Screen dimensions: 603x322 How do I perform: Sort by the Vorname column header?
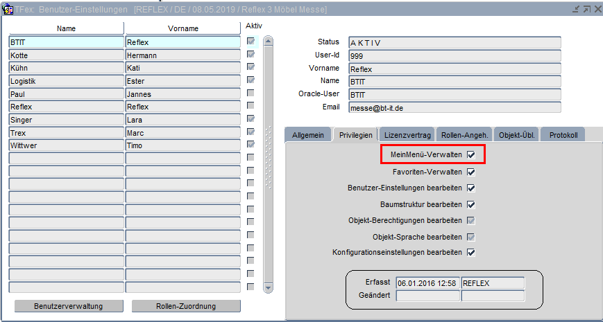(x=182, y=28)
